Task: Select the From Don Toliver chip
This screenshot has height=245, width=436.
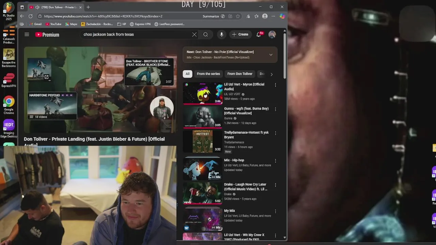Action: pos(240,74)
